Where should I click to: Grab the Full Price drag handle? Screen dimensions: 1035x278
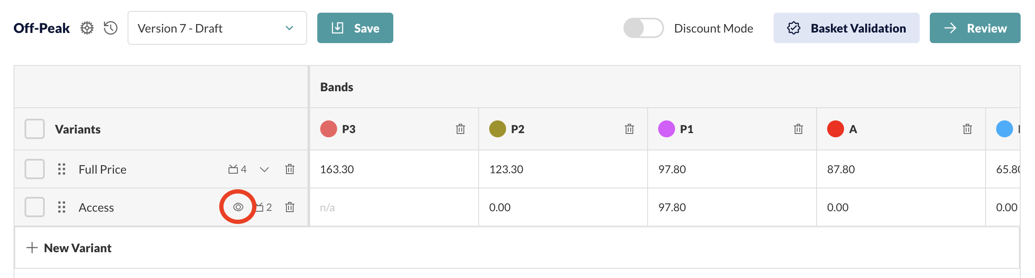pyautogui.click(x=62, y=169)
